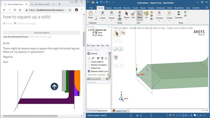Switch to the Measure ribbon tab
Screen dimensions: 210x118
click(x=127, y=8)
